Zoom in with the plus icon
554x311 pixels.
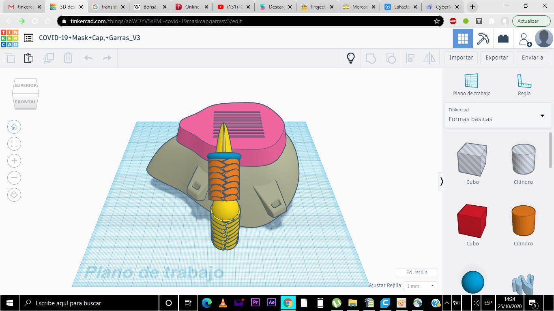[14, 161]
